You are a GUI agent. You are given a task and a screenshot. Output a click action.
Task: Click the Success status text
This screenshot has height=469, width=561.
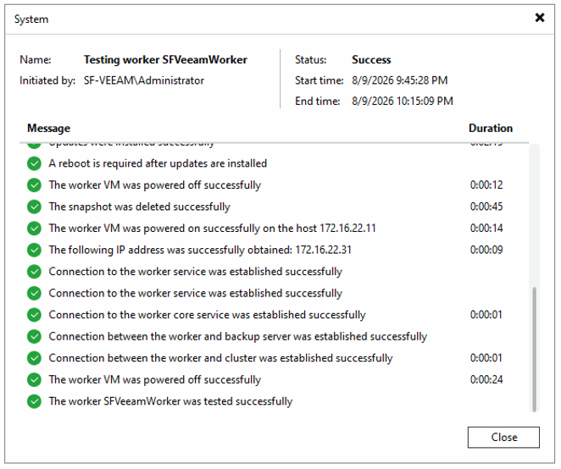[371, 60]
